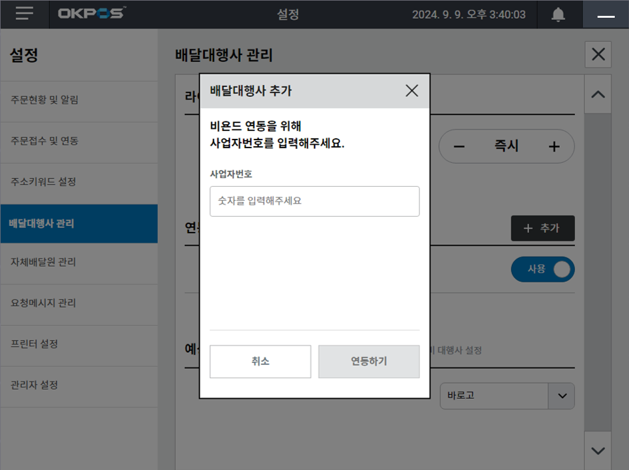The width and height of the screenshot is (629, 470).
Task: Minimize the window from the top bar
Action: (x=606, y=15)
